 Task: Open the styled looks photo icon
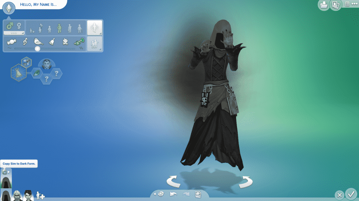[x=198, y=194]
